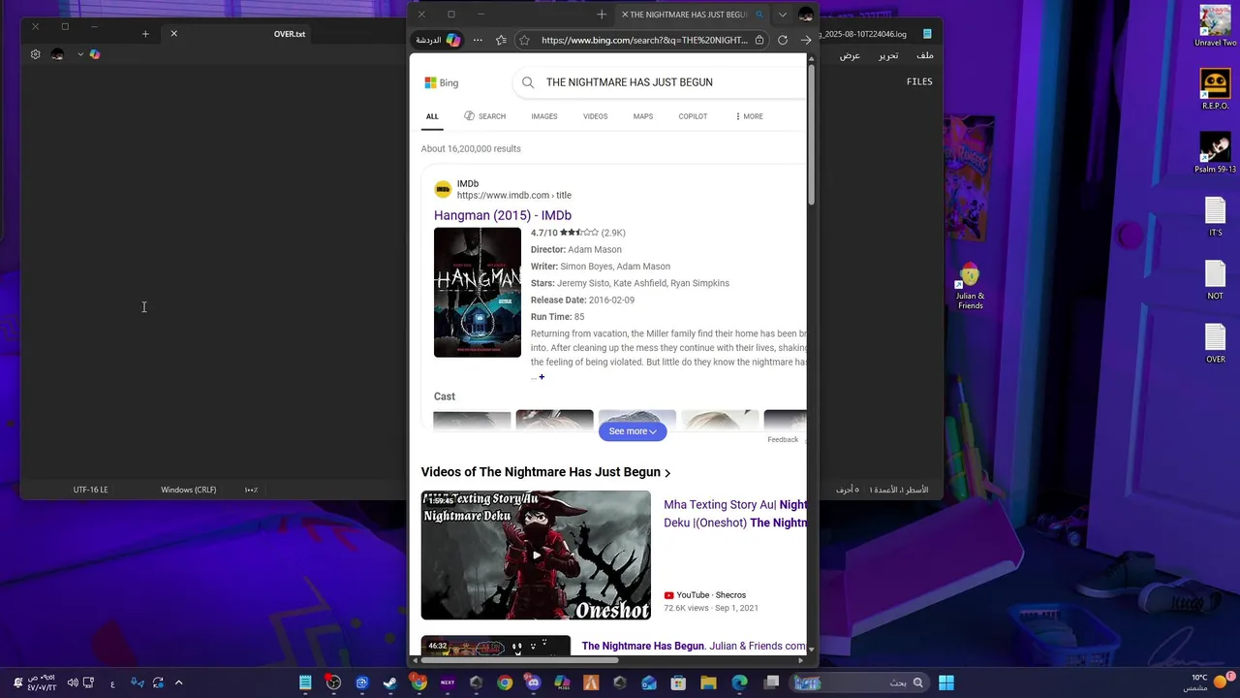Open the Edge Favorites list icon
Image resolution: width=1240 pixels, height=698 pixels.
[501, 40]
